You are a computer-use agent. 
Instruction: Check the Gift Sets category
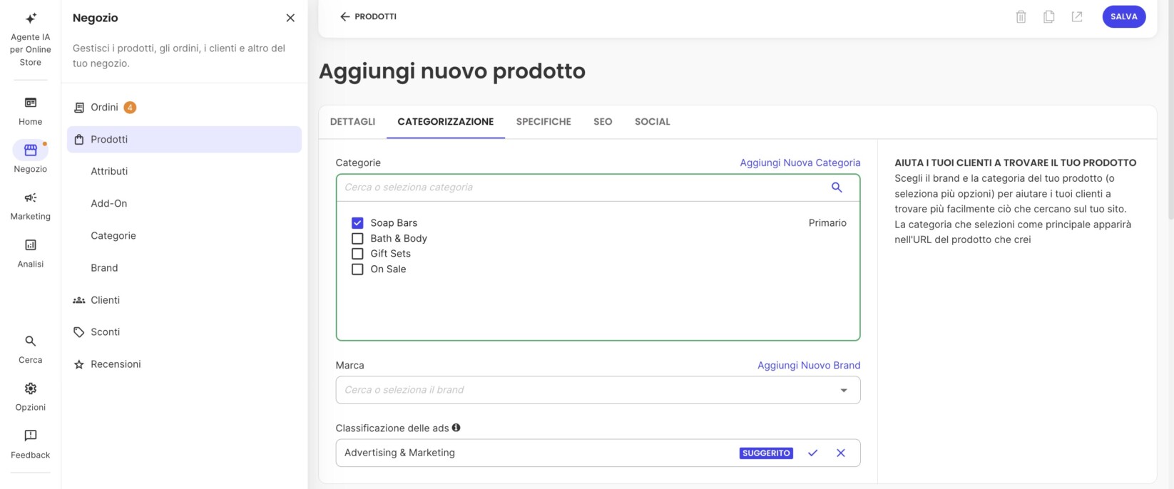357,254
